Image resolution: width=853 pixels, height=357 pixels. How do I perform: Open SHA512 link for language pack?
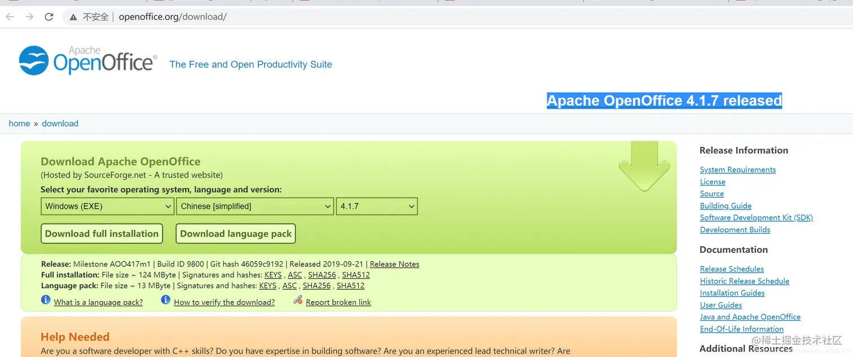click(x=350, y=285)
